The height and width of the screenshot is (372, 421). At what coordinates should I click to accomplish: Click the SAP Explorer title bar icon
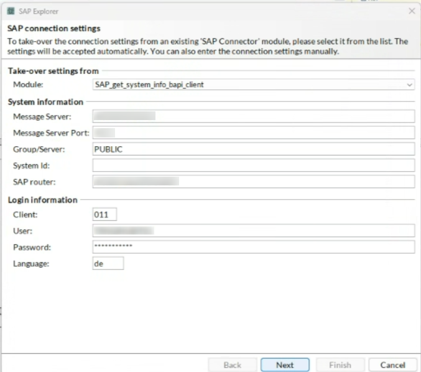pyautogui.click(x=11, y=11)
